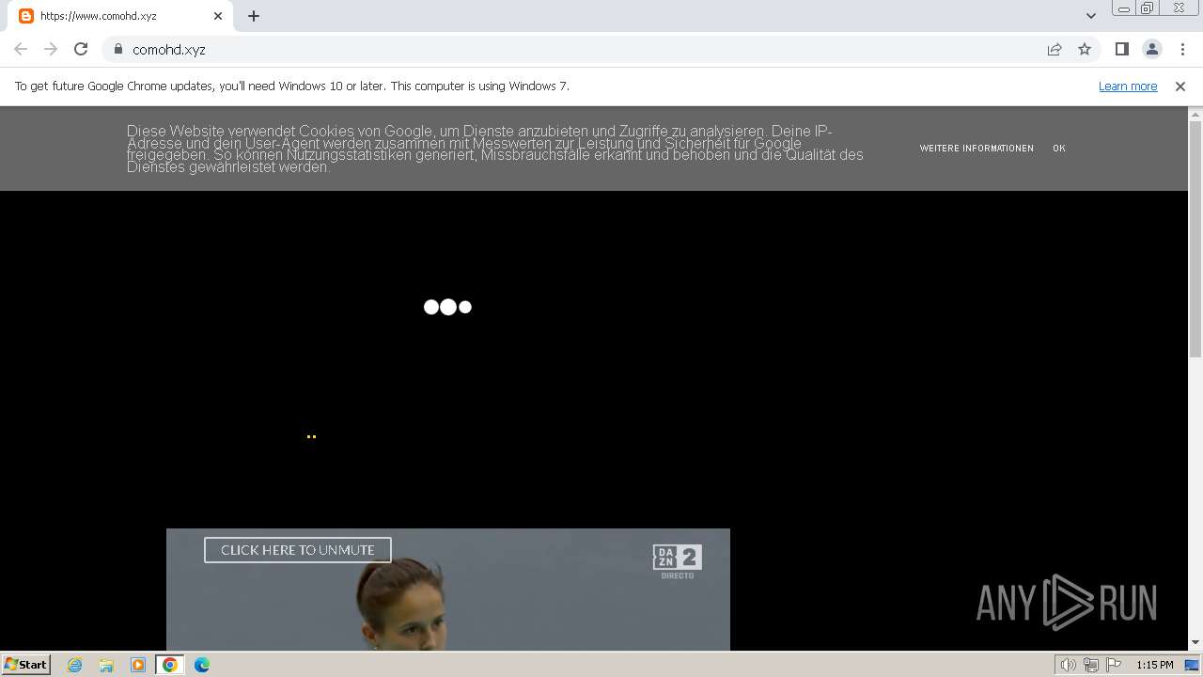Click the browser forward arrow

(51, 49)
